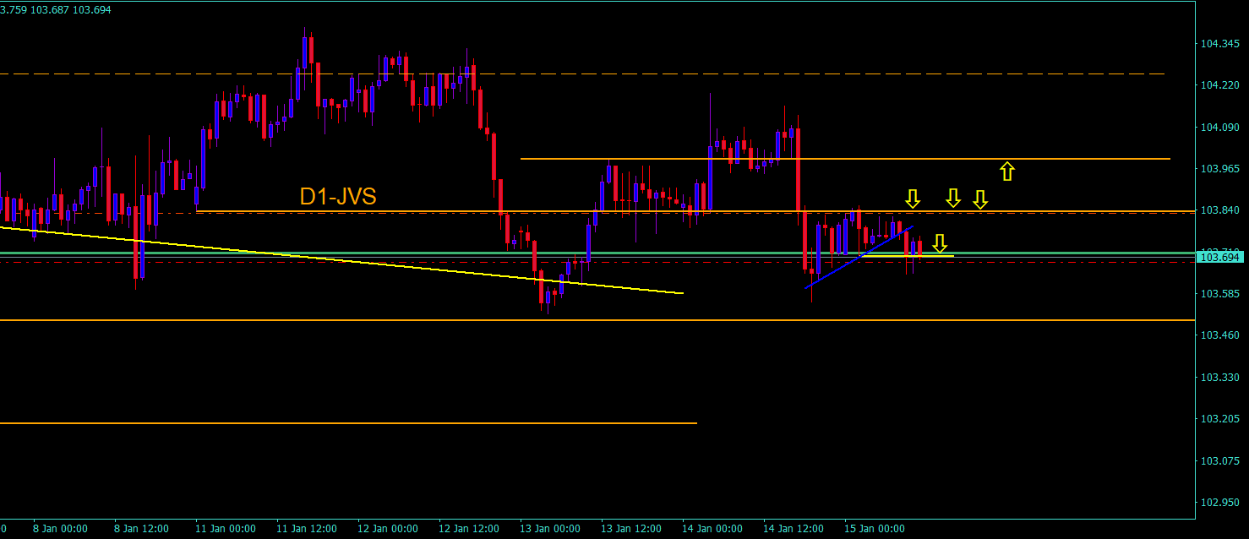Click the 103.965 price axis label
This screenshot has width=1249, height=539.
point(1219,169)
